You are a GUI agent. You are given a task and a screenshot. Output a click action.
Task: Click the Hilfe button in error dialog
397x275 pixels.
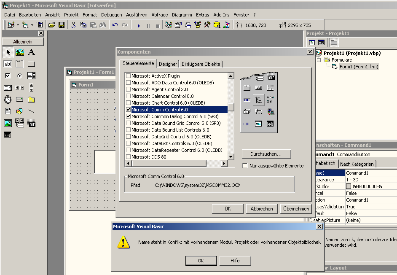tap(235, 261)
